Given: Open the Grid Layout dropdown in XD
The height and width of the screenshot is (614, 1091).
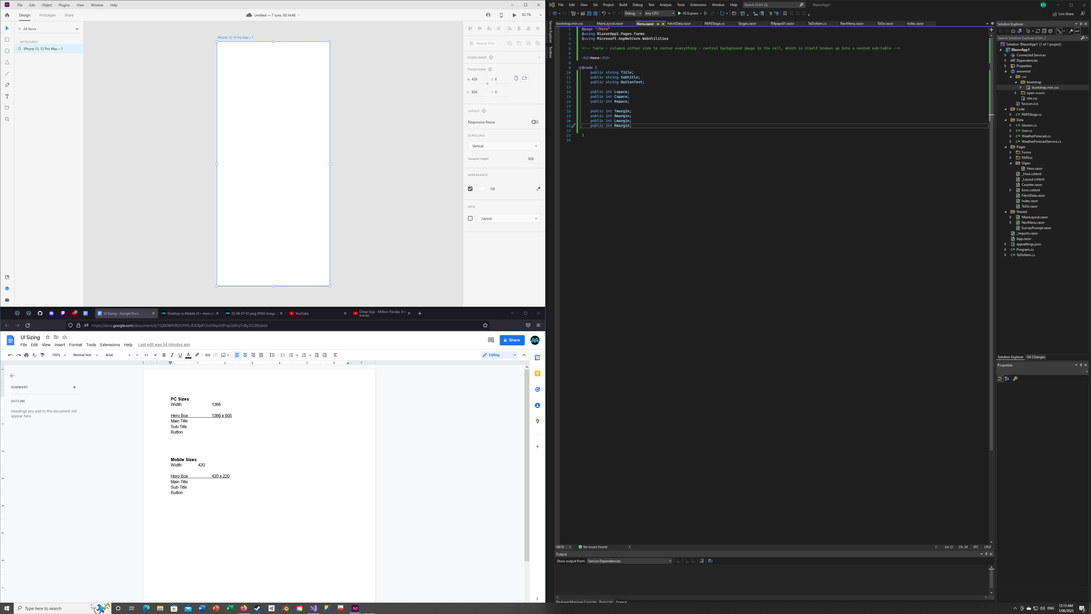Looking at the screenshot, I should [509, 219].
